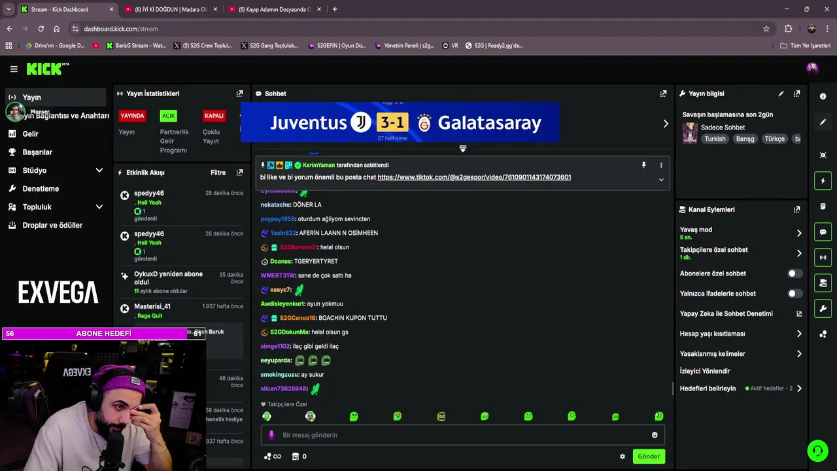Click the Turkish tag in stream info
The height and width of the screenshot is (471, 837).
(x=715, y=139)
